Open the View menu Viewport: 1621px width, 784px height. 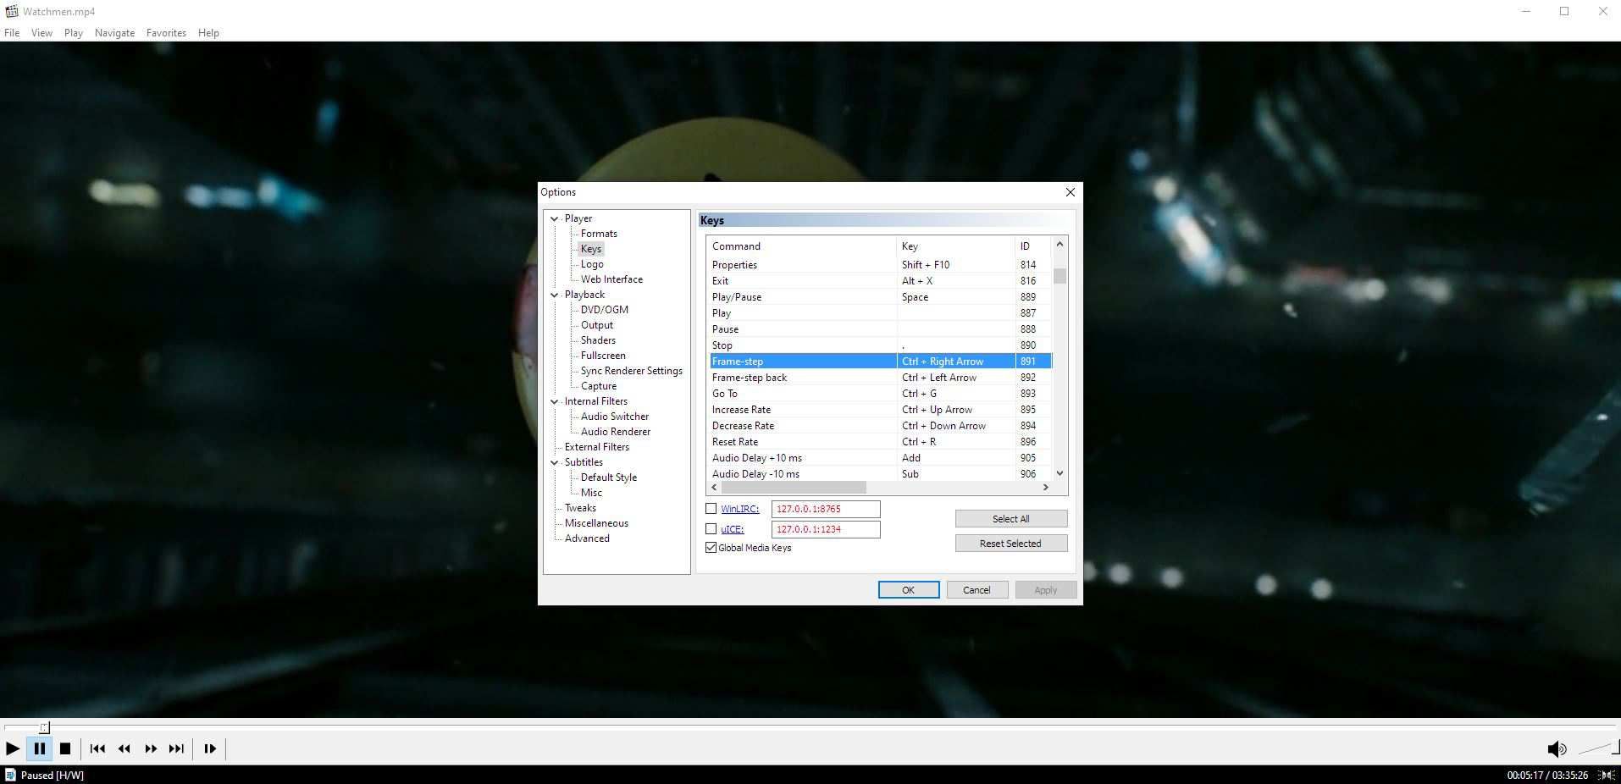coord(41,33)
